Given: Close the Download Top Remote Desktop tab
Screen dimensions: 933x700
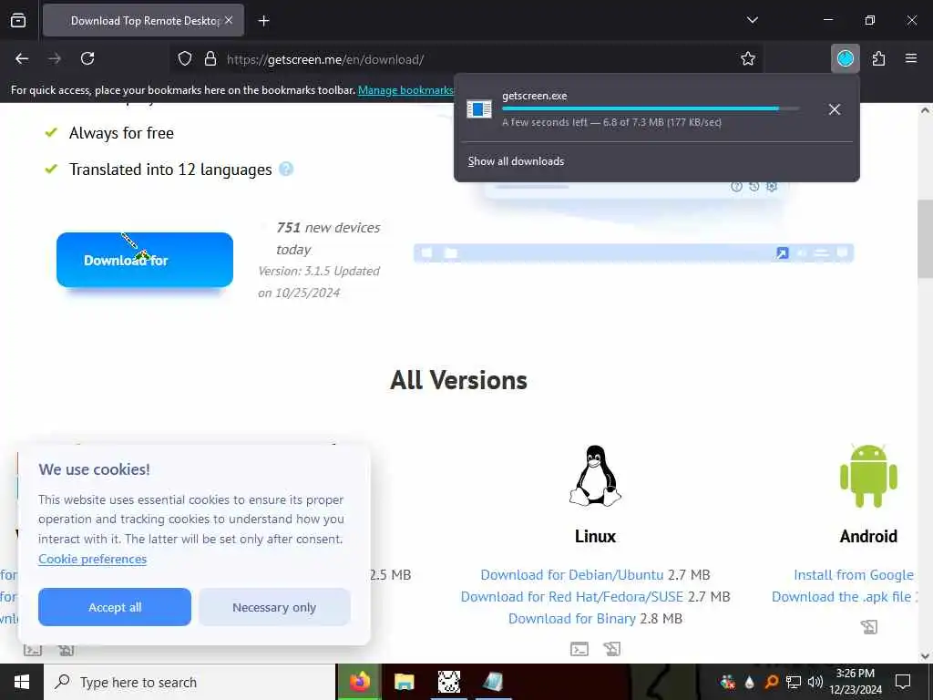Looking at the screenshot, I should [229, 20].
